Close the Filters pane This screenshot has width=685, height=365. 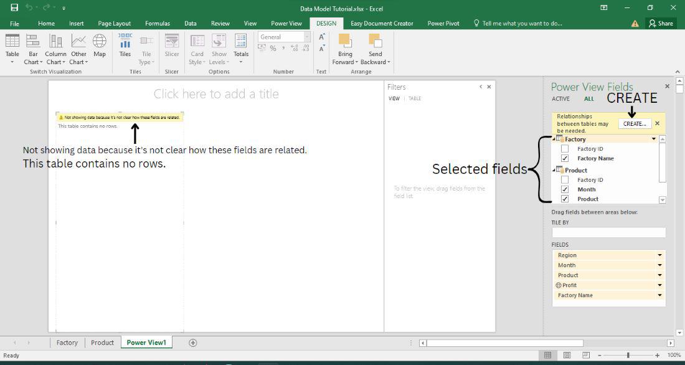click(489, 87)
